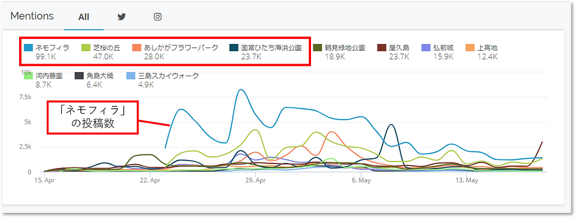The height and width of the screenshot is (218, 576).
Task: Click the blue ネモフィラ color swatch
Action: click(x=28, y=48)
